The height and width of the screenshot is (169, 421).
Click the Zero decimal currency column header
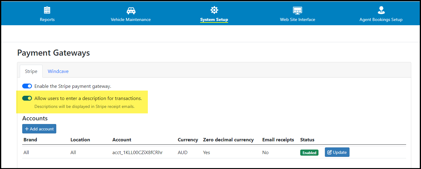coord(228,140)
